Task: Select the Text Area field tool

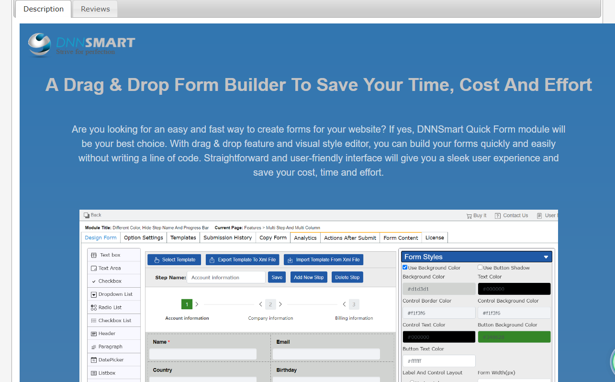Action: coord(114,268)
